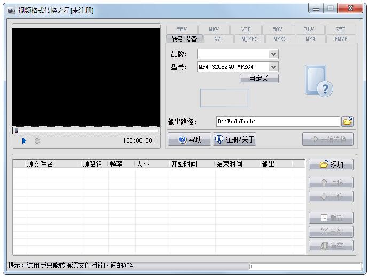
Task: Click the 输出路径 output path field
Action: pos(278,122)
